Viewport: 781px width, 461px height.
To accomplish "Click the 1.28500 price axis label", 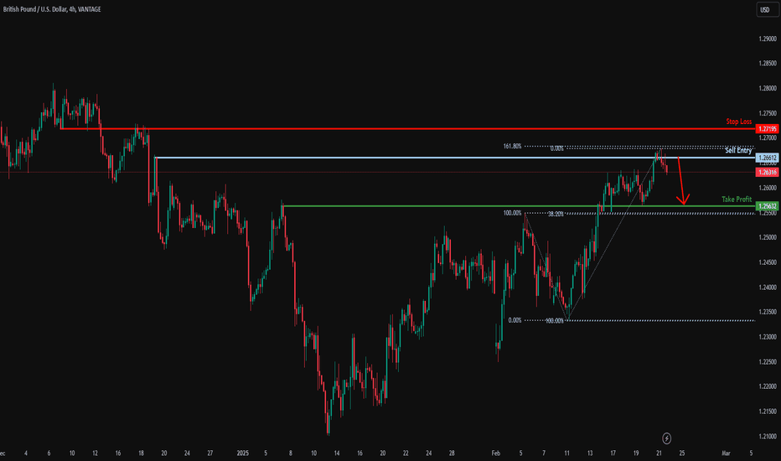I will [x=768, y=64].
